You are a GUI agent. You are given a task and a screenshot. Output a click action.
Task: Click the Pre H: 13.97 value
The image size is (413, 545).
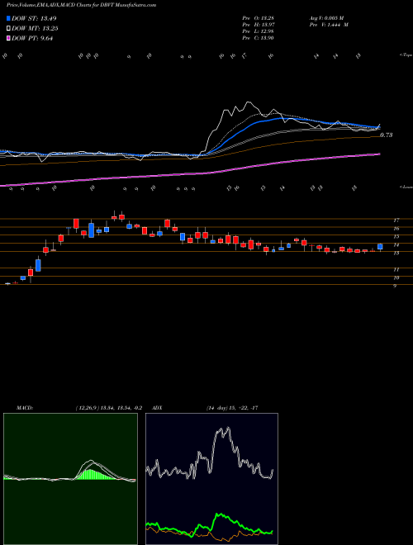click(259, 25)
